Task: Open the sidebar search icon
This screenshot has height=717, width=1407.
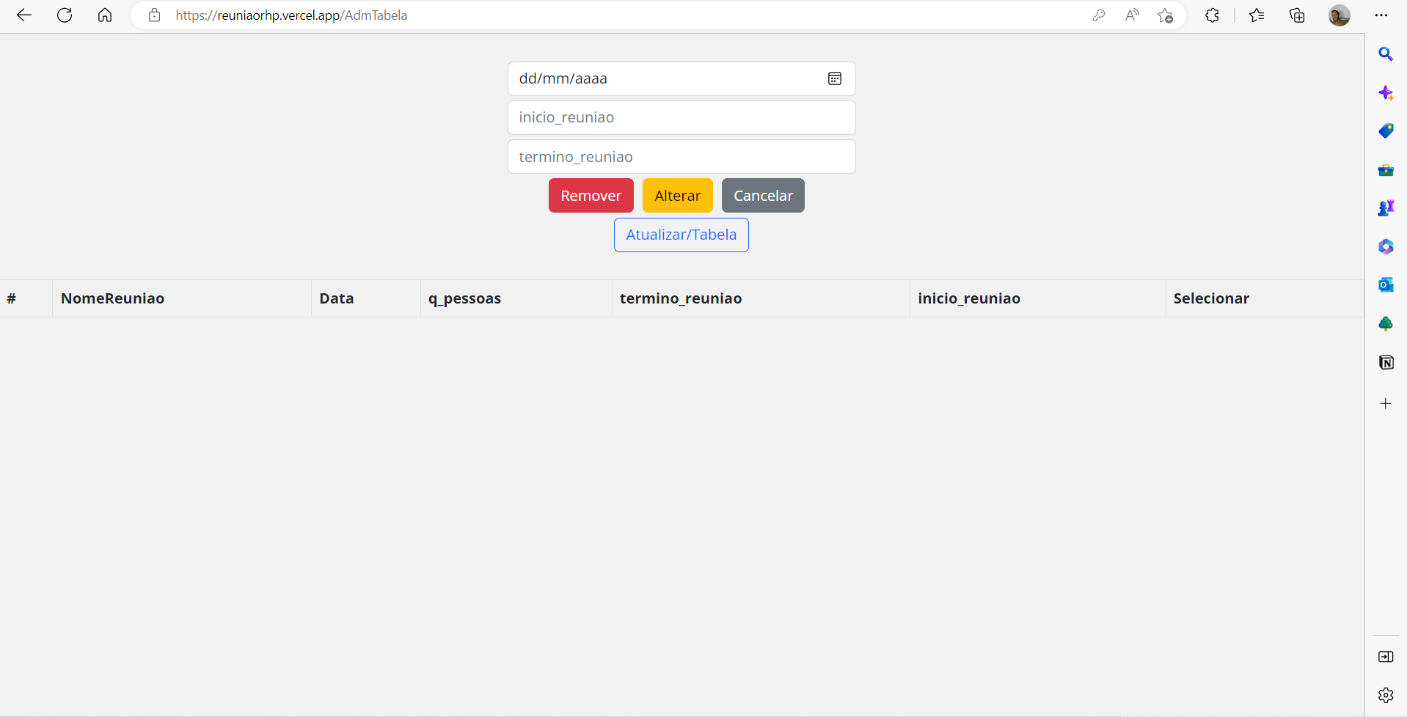Action: click(x=1386, y=54)
